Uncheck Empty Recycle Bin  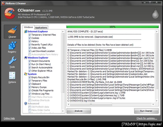[30, 77]
